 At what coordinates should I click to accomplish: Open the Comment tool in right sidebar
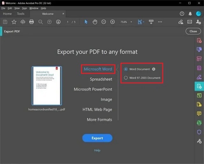(x=199, y=114)
